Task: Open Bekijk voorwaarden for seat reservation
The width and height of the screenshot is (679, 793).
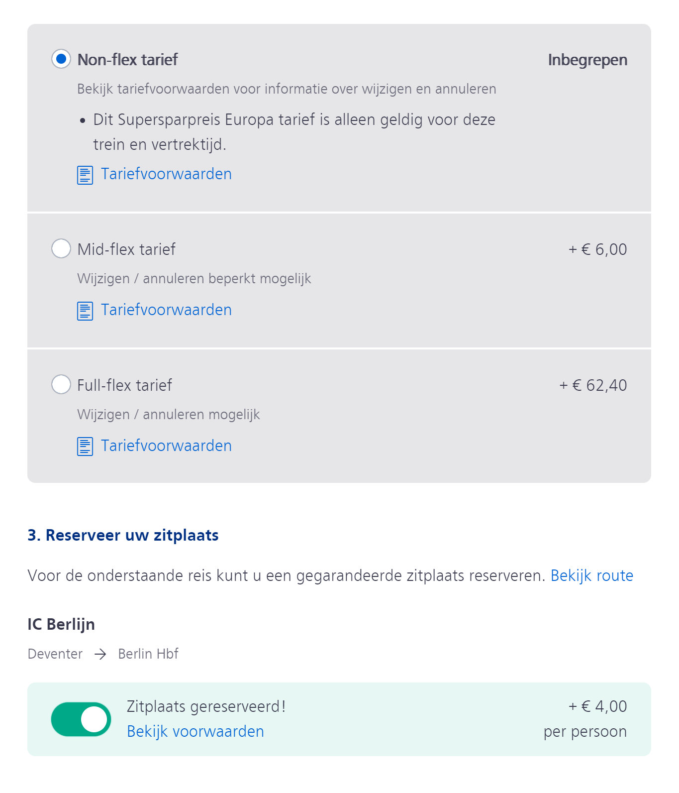Action: 195,731
